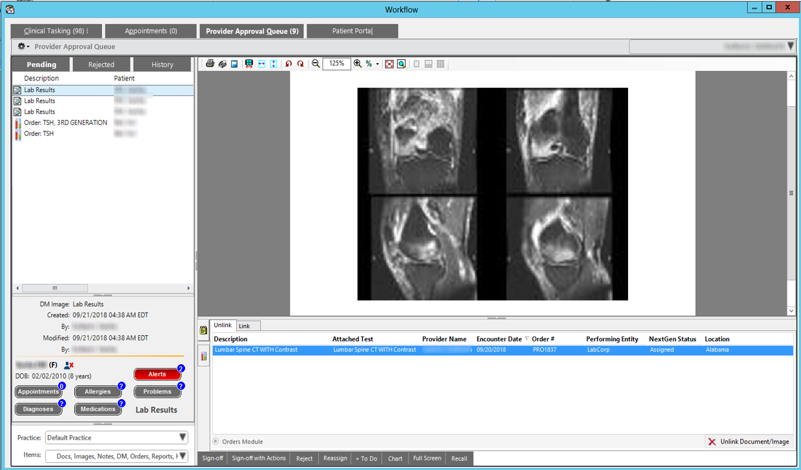
Task: Select the Orders Module radio button
Action: click(216, 442)
